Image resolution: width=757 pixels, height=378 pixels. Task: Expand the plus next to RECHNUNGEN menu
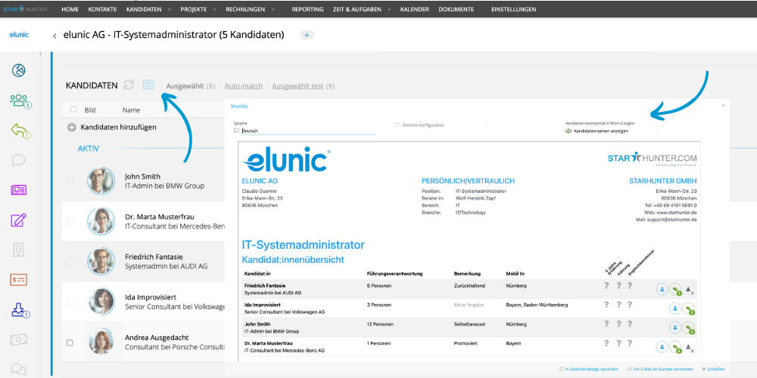(x=273, y=9)
